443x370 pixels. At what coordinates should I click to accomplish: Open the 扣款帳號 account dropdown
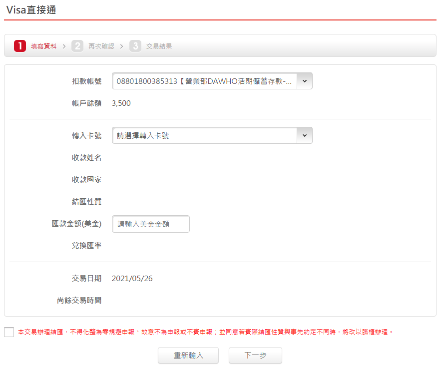tap(212, 81)
